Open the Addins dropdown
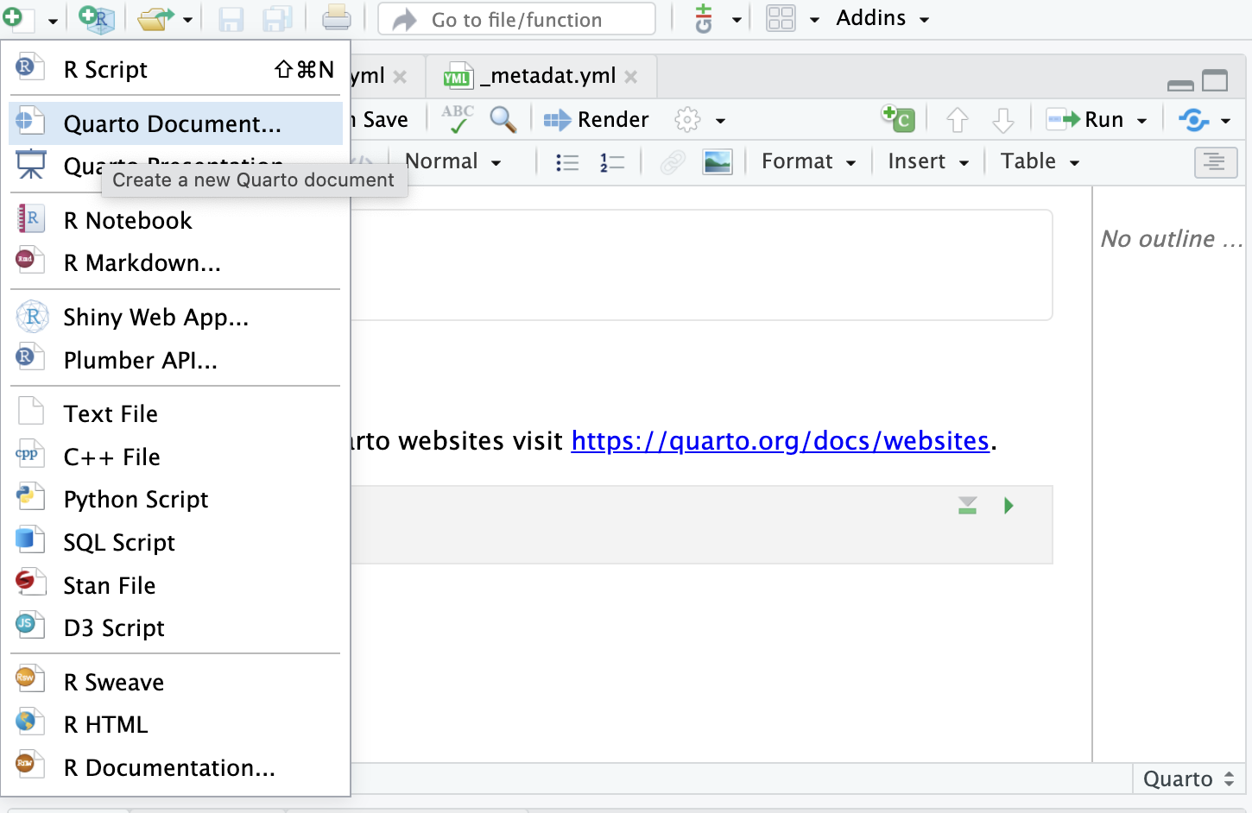Screen dimensions: 1252x813 (x=882, y=18)
